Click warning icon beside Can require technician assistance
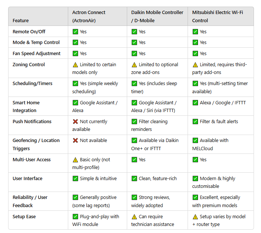261x233 pixels. (134, 217)
